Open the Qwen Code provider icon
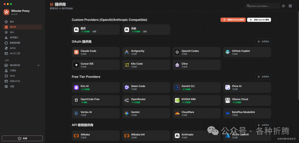The height and width of the screenshot is (143, 299). 127,87
